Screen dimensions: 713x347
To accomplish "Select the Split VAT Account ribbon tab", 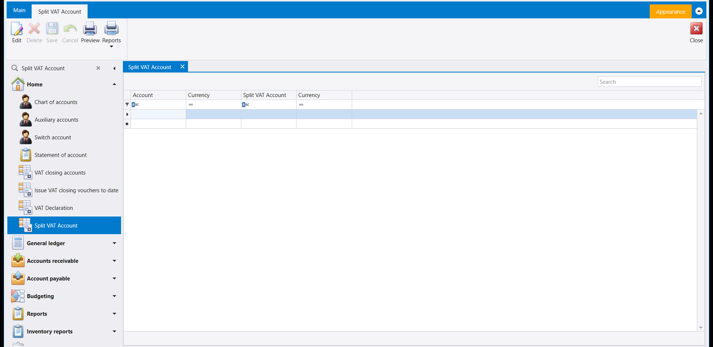I will [60, 11].
